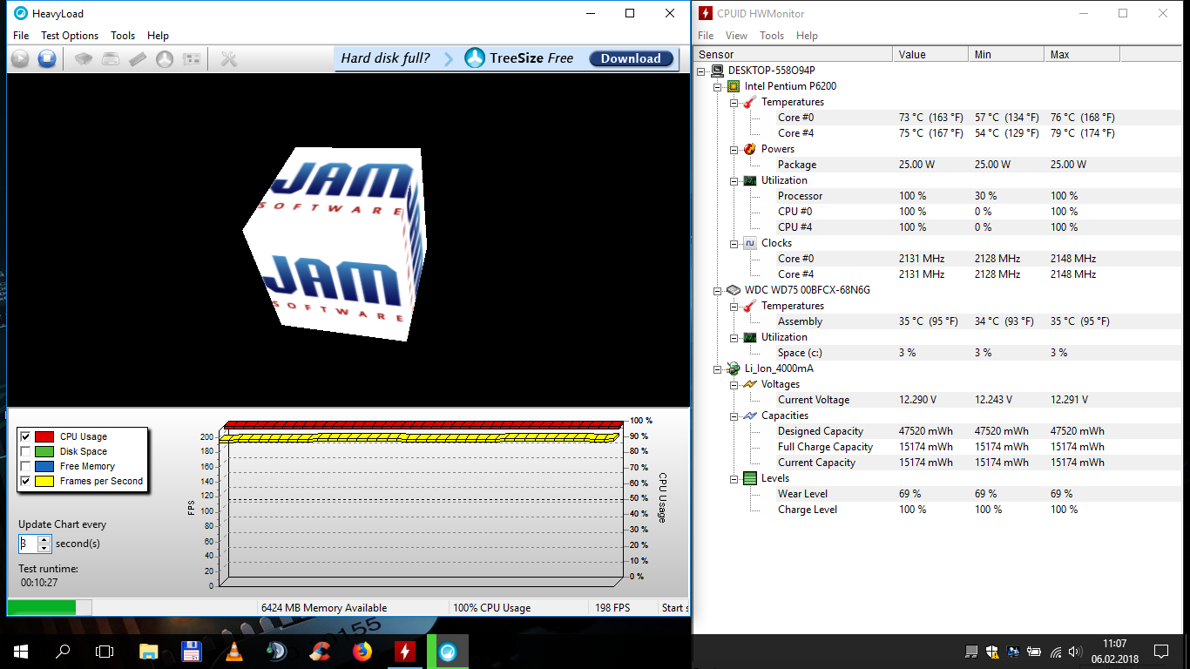Click the Value column header
1190x669 pixels.
[x=930, y=54]
